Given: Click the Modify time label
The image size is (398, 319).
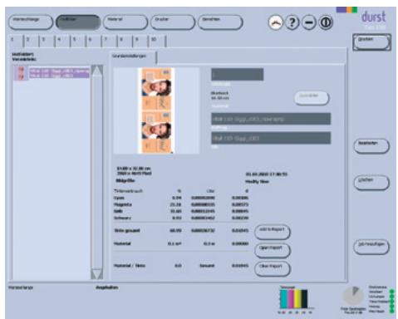Looking at the screenshot, I should (x=257, y=182).
